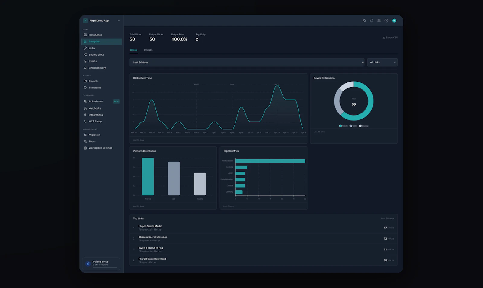Click the Events activity icon

86,61
